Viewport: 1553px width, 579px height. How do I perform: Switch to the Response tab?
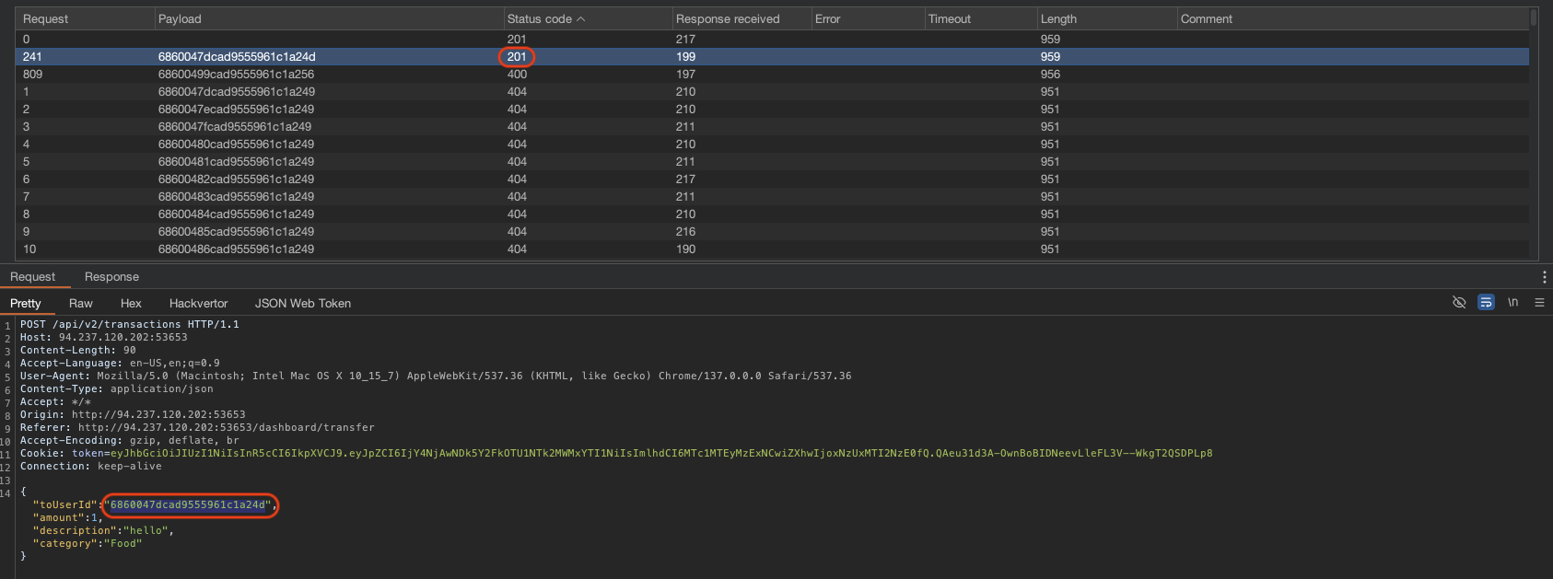pyautogui.click(x=111, y=277)
